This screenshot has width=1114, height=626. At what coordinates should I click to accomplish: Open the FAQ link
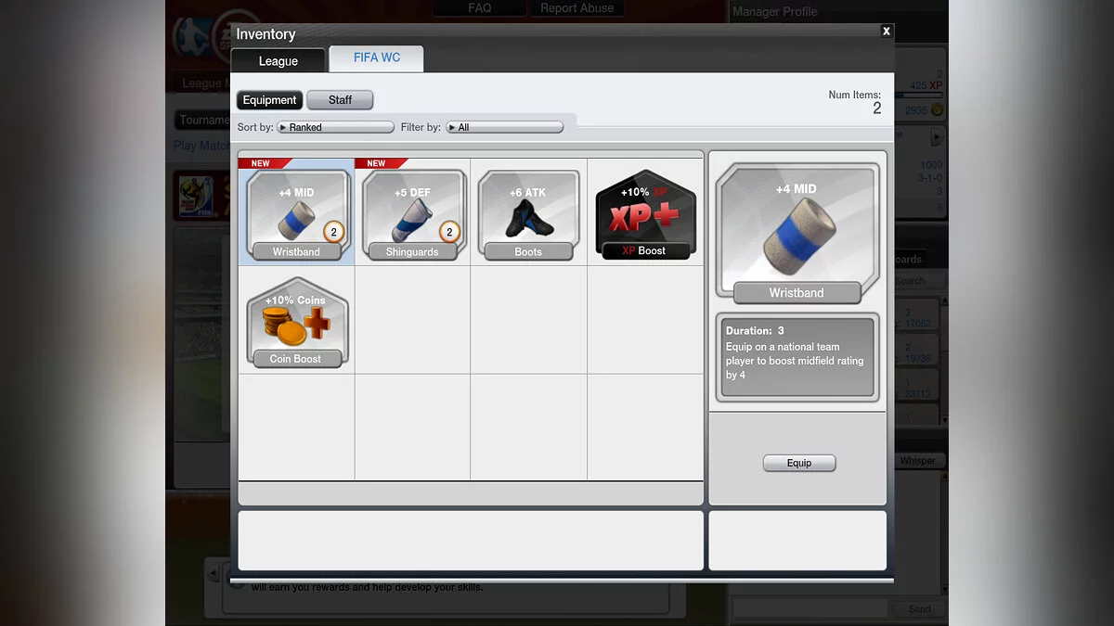[480, 8]
